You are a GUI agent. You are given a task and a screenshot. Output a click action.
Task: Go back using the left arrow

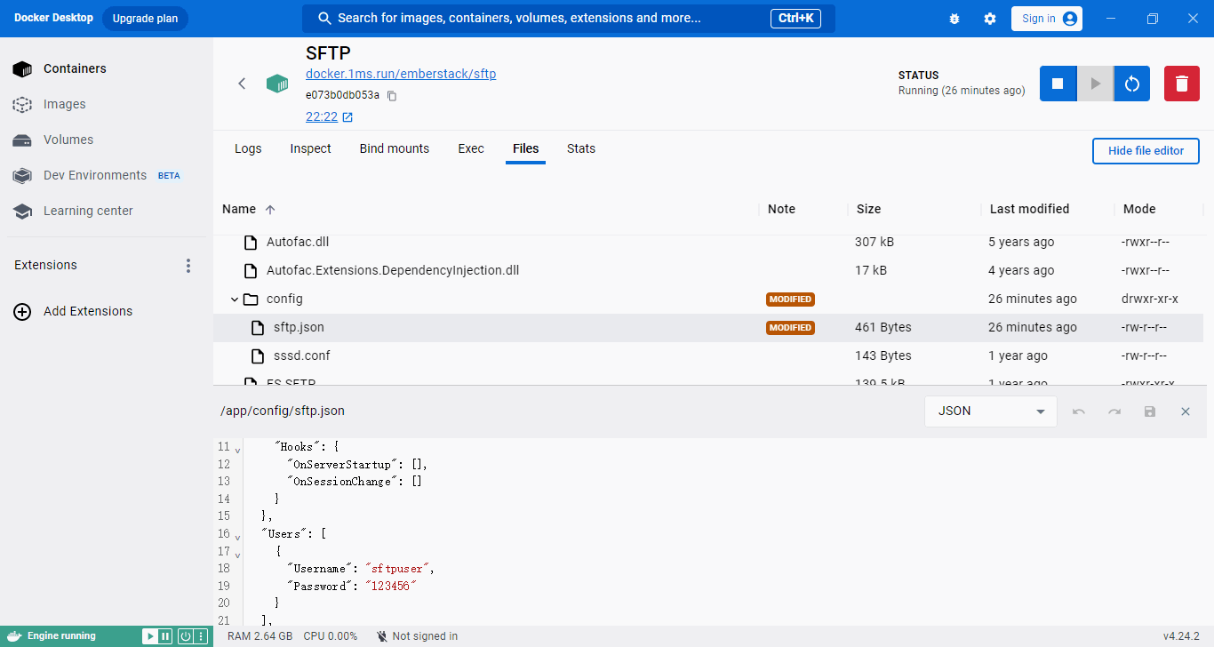click(242, 84)
